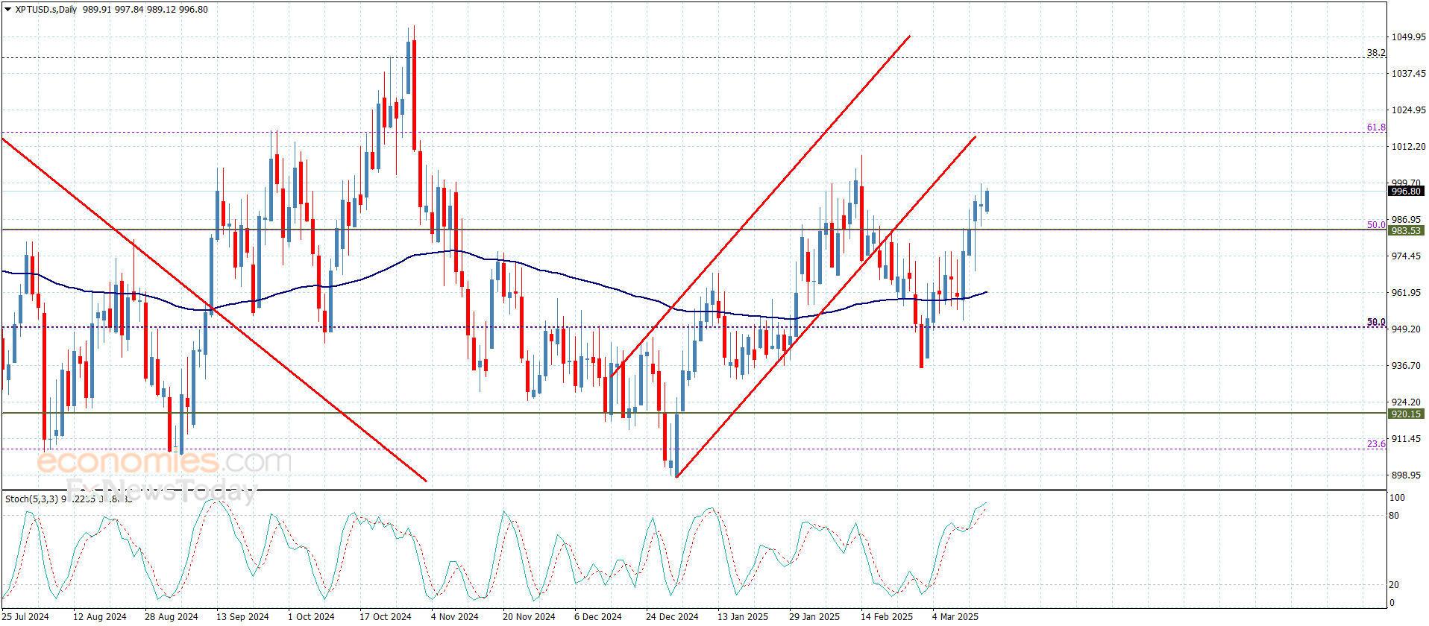
Task: Click the 24 Dec 2024 date label
Action: pos(672,616)
